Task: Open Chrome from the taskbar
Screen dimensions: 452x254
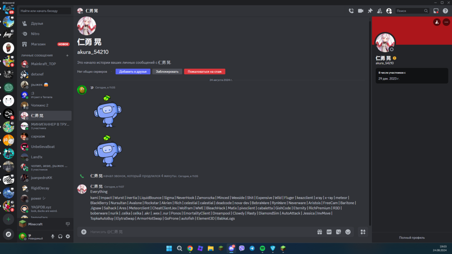Action: click(x=190, y=248)
